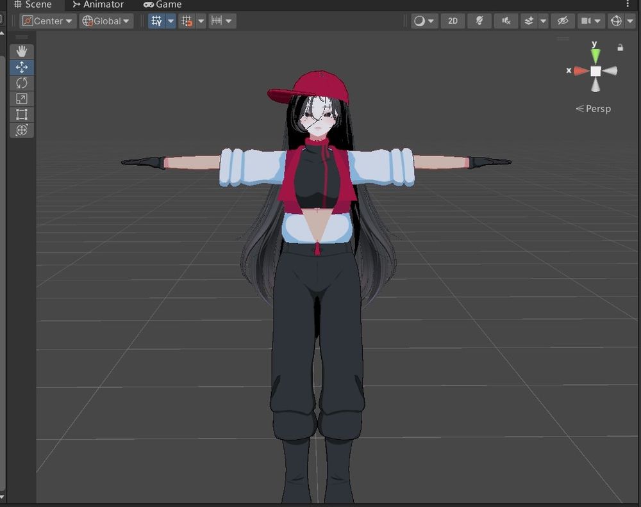
Task: Click the gray right-side cone of the orientation gizmo
Action: (610, 71)
